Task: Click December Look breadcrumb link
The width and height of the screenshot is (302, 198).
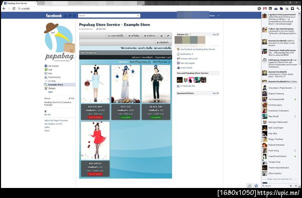Action: [x=163, y=57]
